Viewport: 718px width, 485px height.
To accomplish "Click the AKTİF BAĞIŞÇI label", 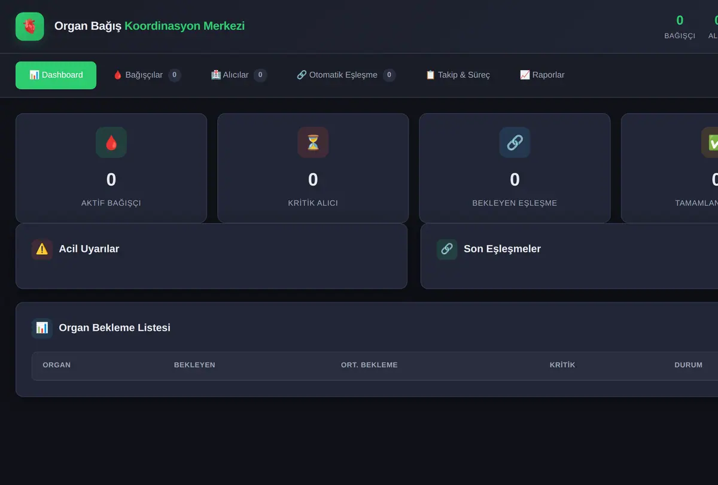I will point(111,203).
